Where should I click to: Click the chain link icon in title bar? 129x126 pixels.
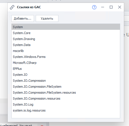[12, 7]
